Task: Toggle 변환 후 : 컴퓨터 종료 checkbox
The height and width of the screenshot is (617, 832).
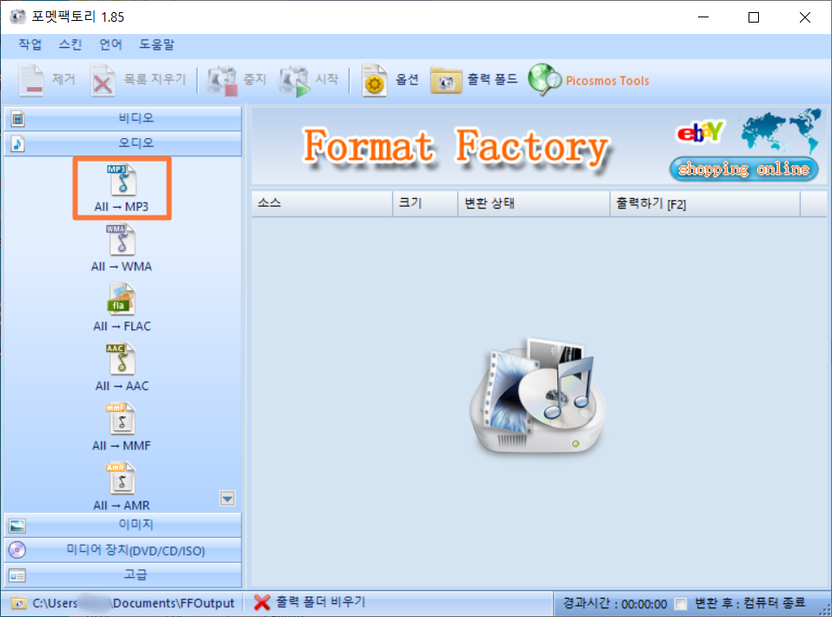Action: [x=680, y=604]
